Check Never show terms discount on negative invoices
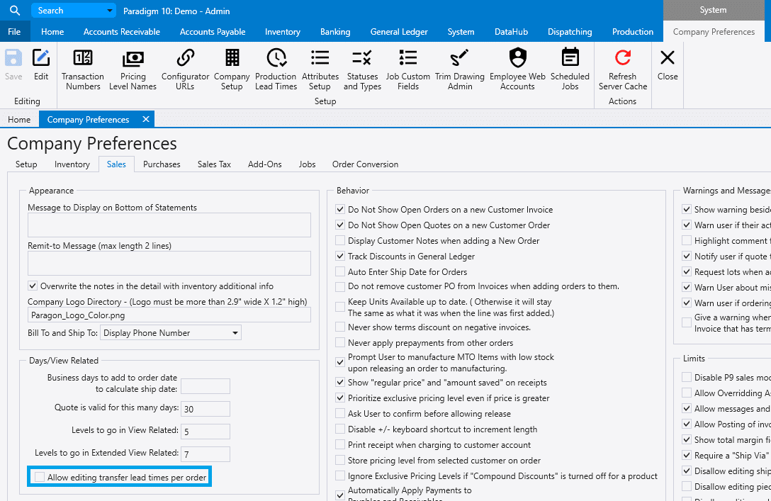771x501 pixels. [x=339, y=327]
